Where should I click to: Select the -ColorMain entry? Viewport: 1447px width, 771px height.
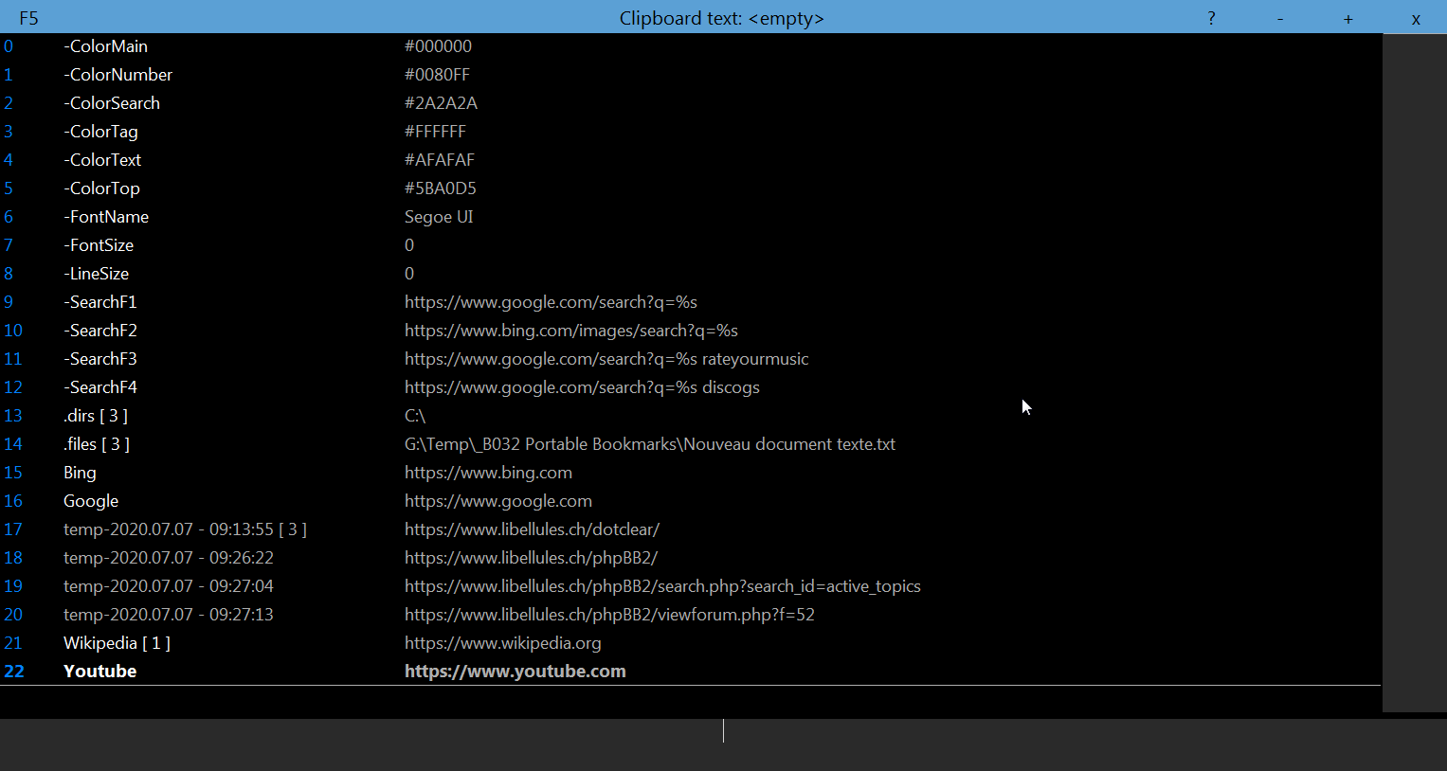click(105, 46)
